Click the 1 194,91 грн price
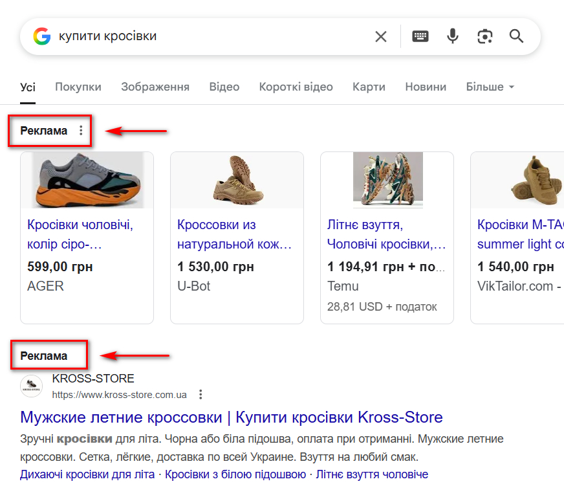The width and height of the screenshot is (564, 488). (x=386, y=267)
